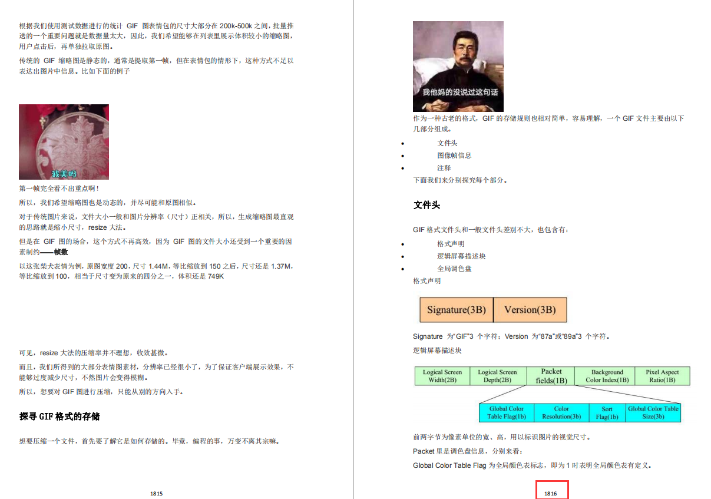Click the Color Resolution(3b) cell
The width and height of the screenshot is (711, 499).
coord(561,412)
